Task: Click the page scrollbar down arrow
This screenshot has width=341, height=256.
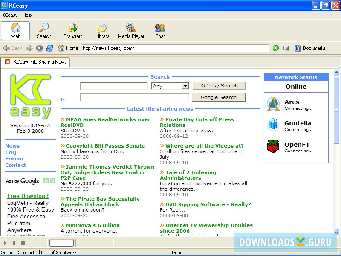Action: 336,232
